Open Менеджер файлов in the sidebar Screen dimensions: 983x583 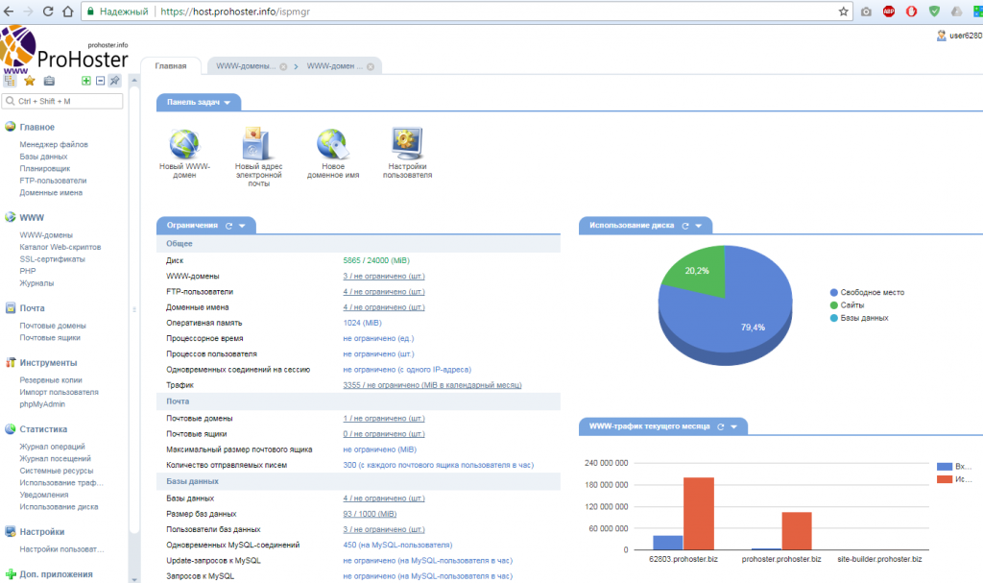pyautogui.click(x=54, y=144)
